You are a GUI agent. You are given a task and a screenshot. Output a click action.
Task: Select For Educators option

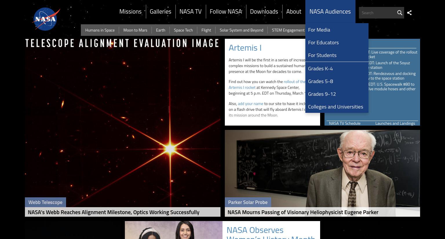coord(337,43)
